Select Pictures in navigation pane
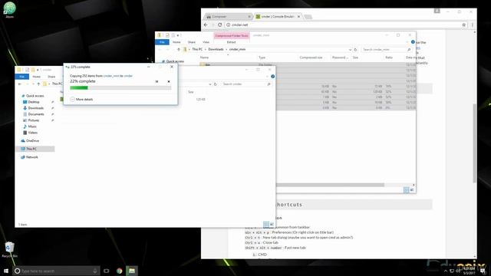 click(x=34, y=120)
